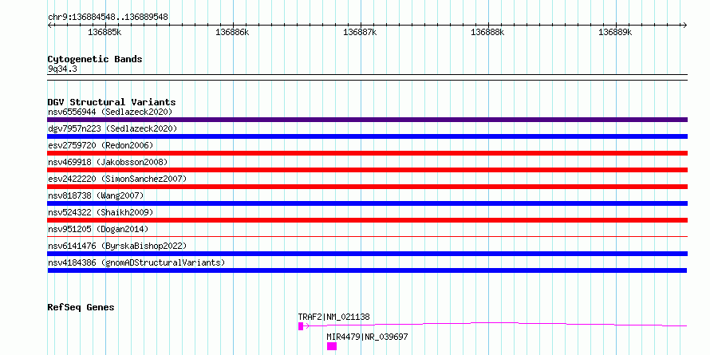
Task: Select the 9q34.3 cytogenetic band bar
Action: tap(367, 77)
